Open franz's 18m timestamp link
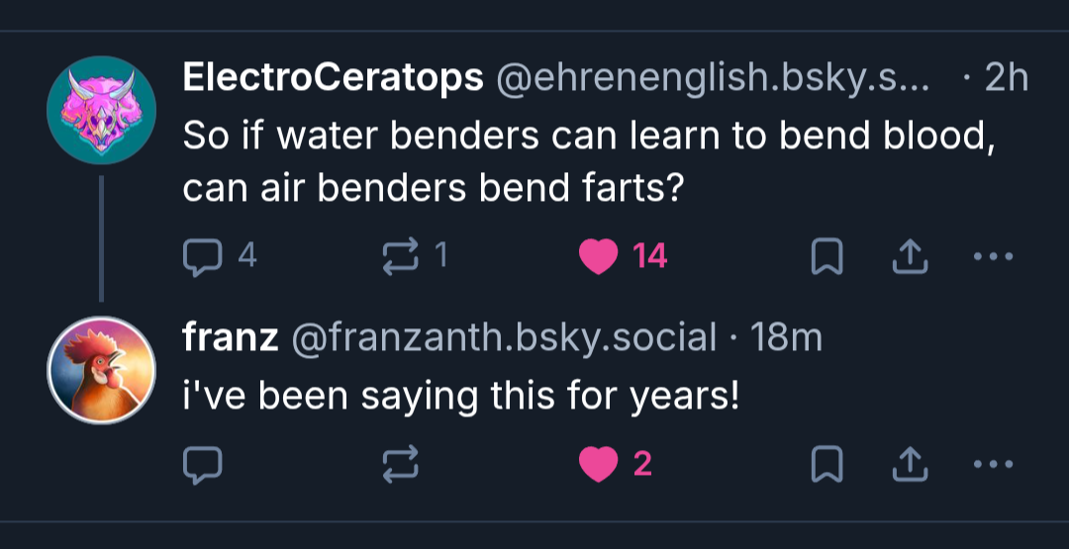The width and height of the screenshot is (1069, 549). coord(786,338)
